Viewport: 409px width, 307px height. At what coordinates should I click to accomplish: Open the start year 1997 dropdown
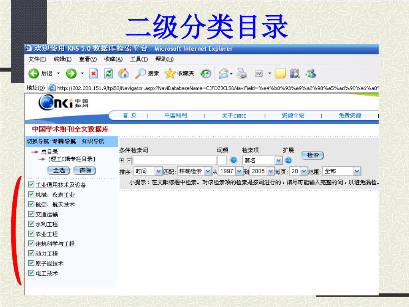tap(230, 171)
